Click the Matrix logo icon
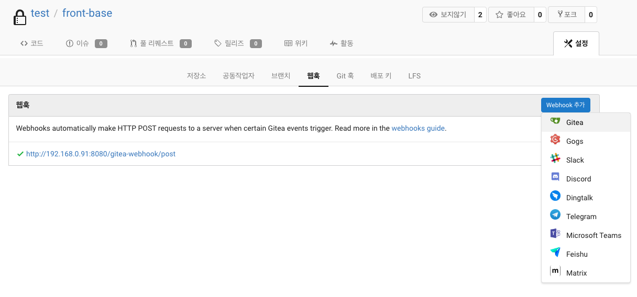This screenshot has width=637, height=297. [555, 272]
